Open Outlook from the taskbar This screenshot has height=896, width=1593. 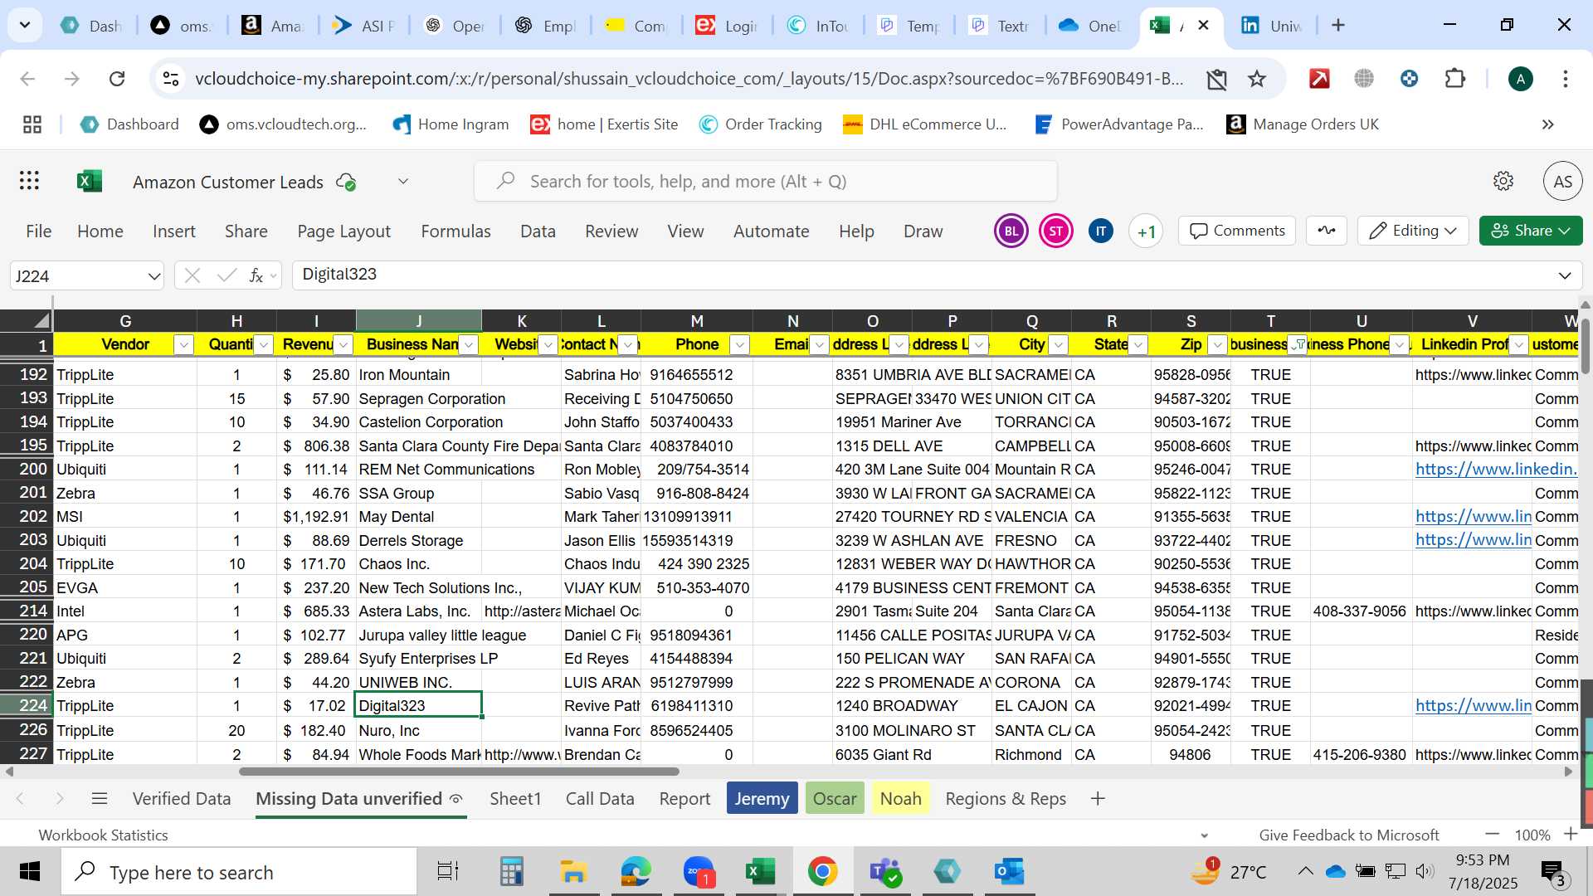pyautogui.click(x=1010, y=872)
